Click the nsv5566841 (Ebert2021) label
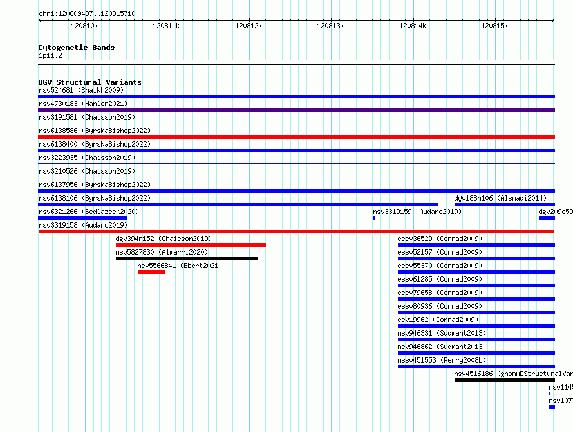Screen dimensions: 573x432 pos(180,265)
